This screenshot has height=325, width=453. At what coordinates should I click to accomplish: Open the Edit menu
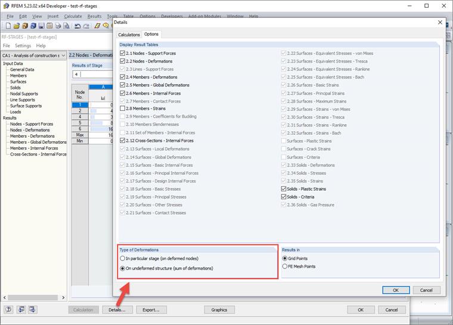click(23, 17)
